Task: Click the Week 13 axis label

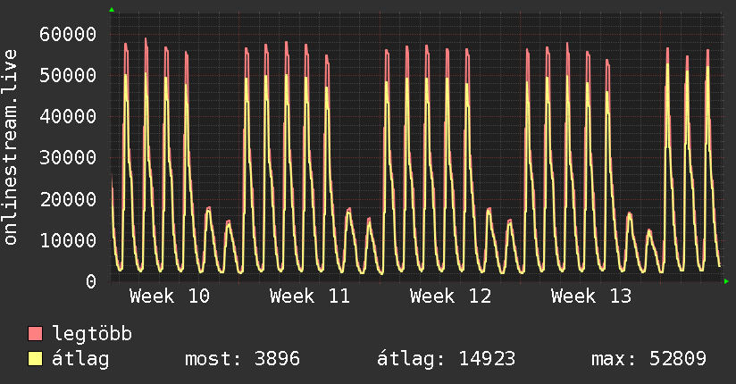Action: [591, 296]
